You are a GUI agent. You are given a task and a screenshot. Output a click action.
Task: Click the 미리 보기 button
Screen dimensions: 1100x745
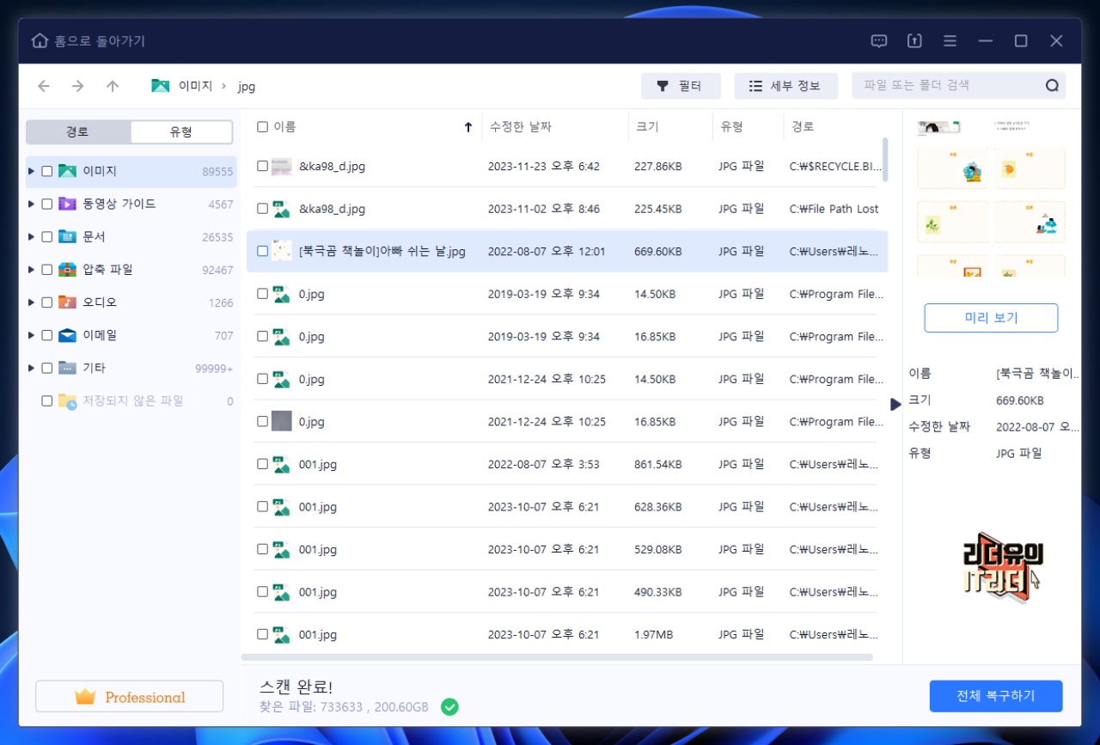[991, 318]
